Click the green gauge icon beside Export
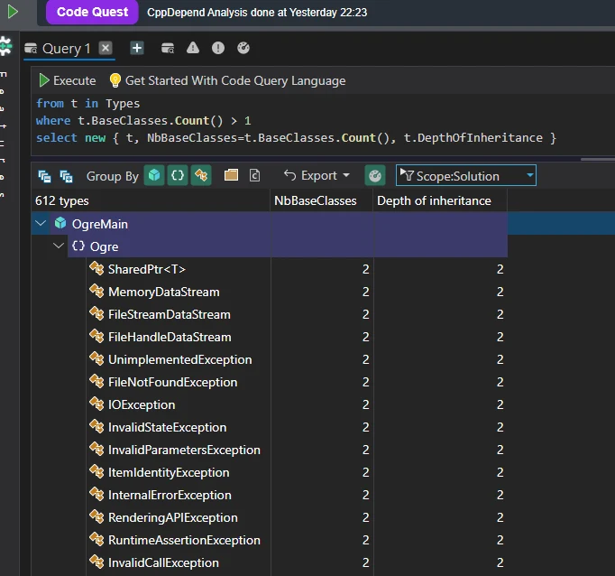 coord(375,175)
